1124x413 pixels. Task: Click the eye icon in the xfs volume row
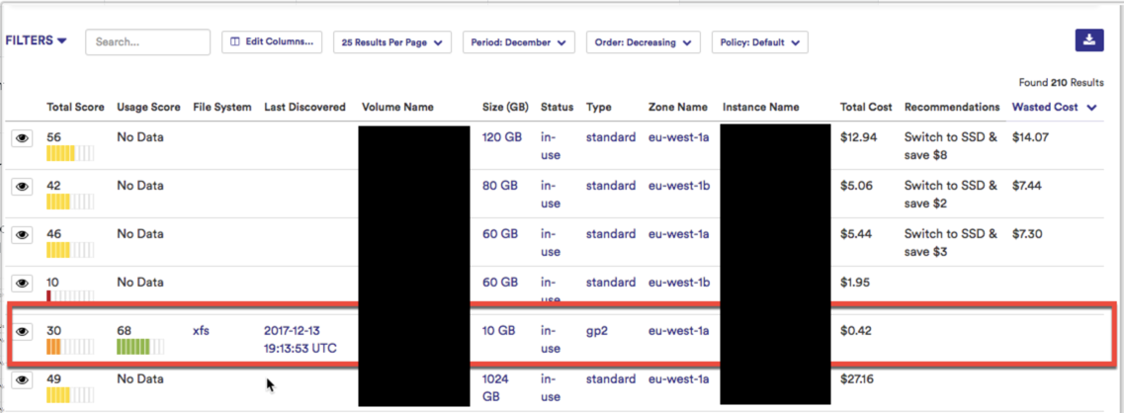[x=22, y=331]
